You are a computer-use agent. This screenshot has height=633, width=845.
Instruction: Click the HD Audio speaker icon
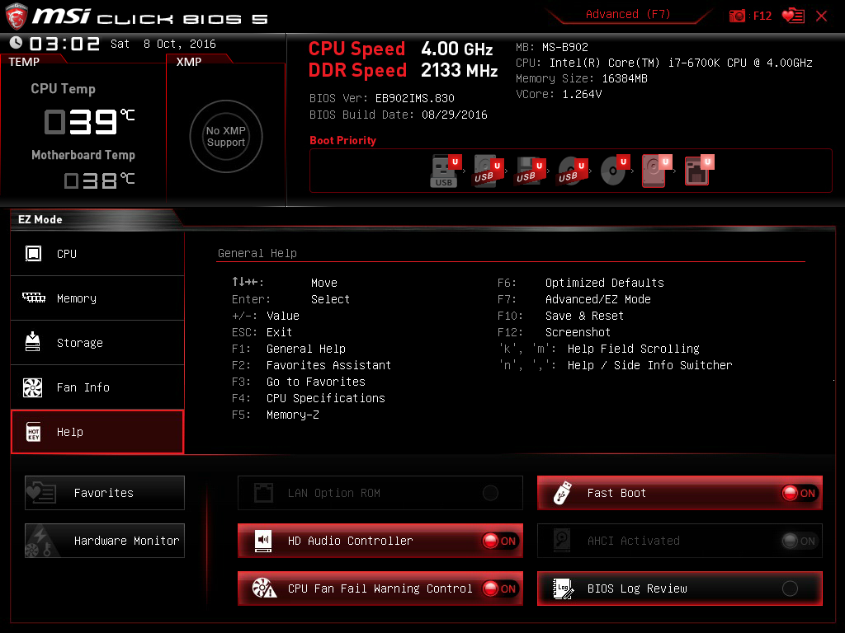[263, 541]
